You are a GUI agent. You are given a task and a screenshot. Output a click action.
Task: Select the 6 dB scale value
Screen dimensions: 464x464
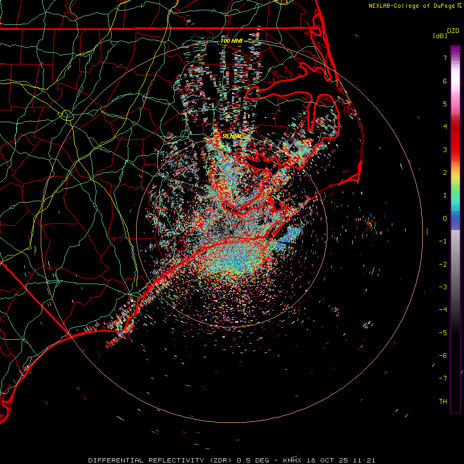[445, 81]
